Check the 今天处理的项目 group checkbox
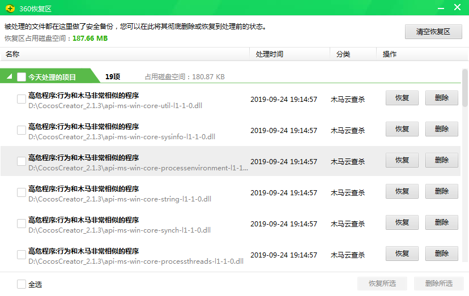This screenshot has width=469, height=296. pos(22,77)
